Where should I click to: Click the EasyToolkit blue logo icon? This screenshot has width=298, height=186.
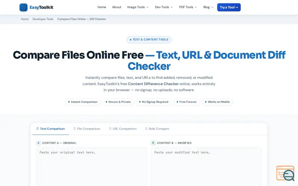pos(23,7)
